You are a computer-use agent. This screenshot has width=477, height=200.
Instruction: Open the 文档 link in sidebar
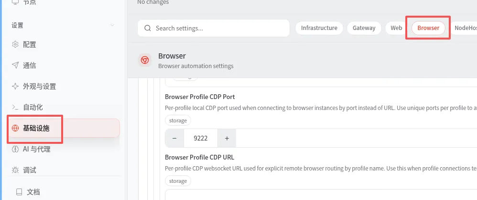point(33,192)
